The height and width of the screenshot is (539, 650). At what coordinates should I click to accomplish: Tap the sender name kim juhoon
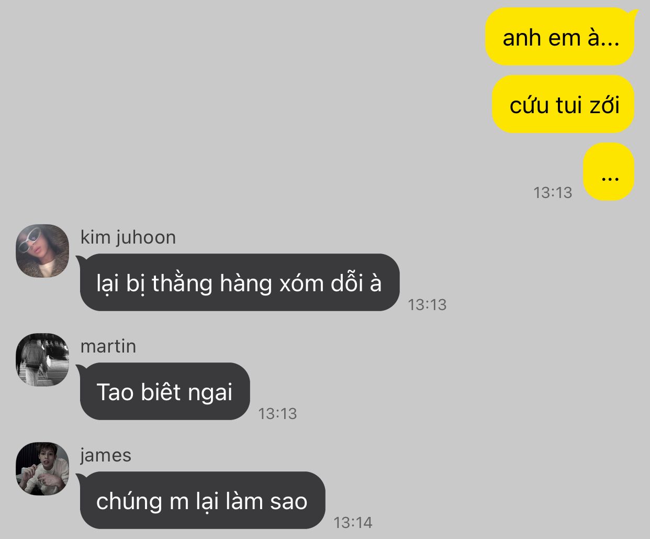click(x=128, y=238)
